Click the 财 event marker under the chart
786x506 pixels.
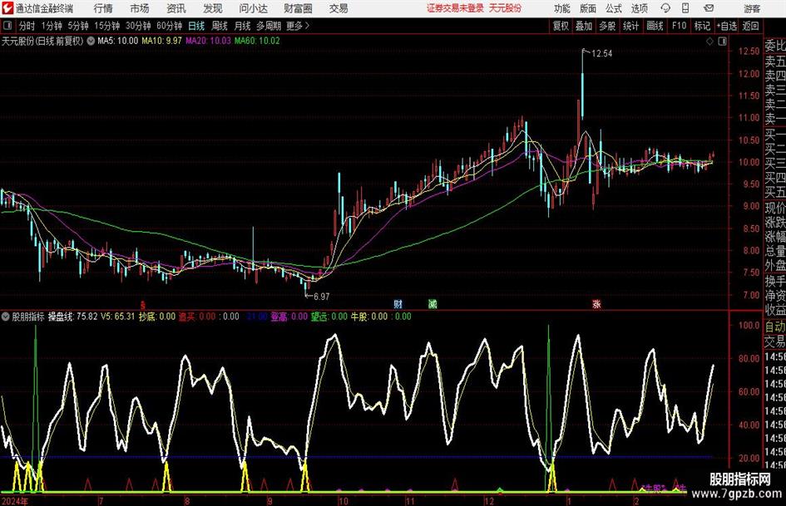click(x=398, y=304)
